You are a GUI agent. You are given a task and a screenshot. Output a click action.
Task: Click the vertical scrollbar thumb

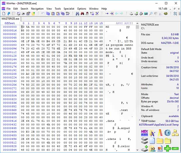(138, 27)
